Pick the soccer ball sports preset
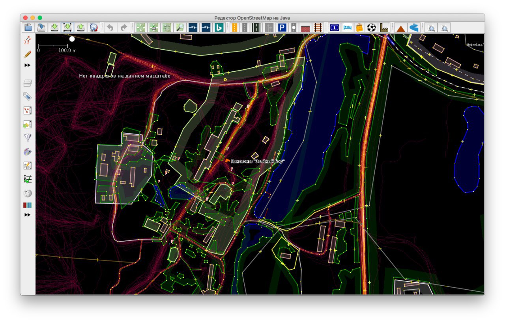The height and width of the screenshot is (322, 505). (x=372, y=27)
